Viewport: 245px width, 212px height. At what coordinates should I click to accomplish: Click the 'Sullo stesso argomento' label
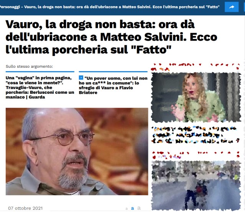point(30,67)
